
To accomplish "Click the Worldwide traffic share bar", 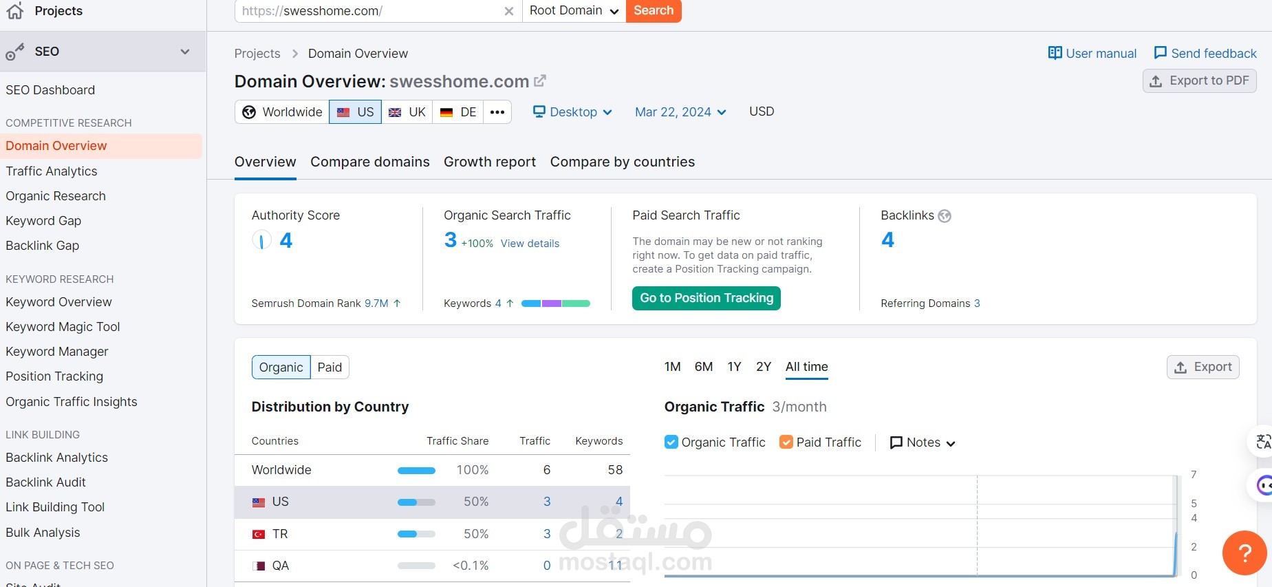I will 416,471.
